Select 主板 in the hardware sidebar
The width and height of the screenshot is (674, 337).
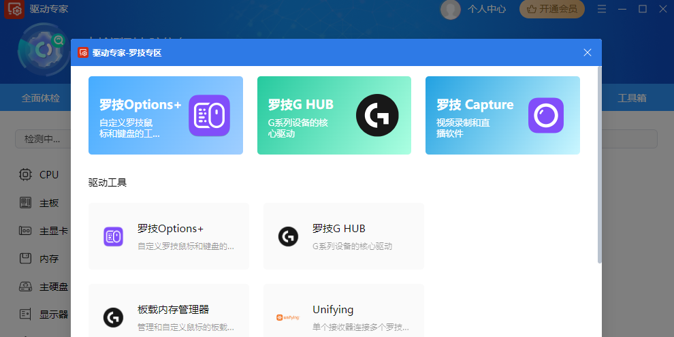click(49, 203)
